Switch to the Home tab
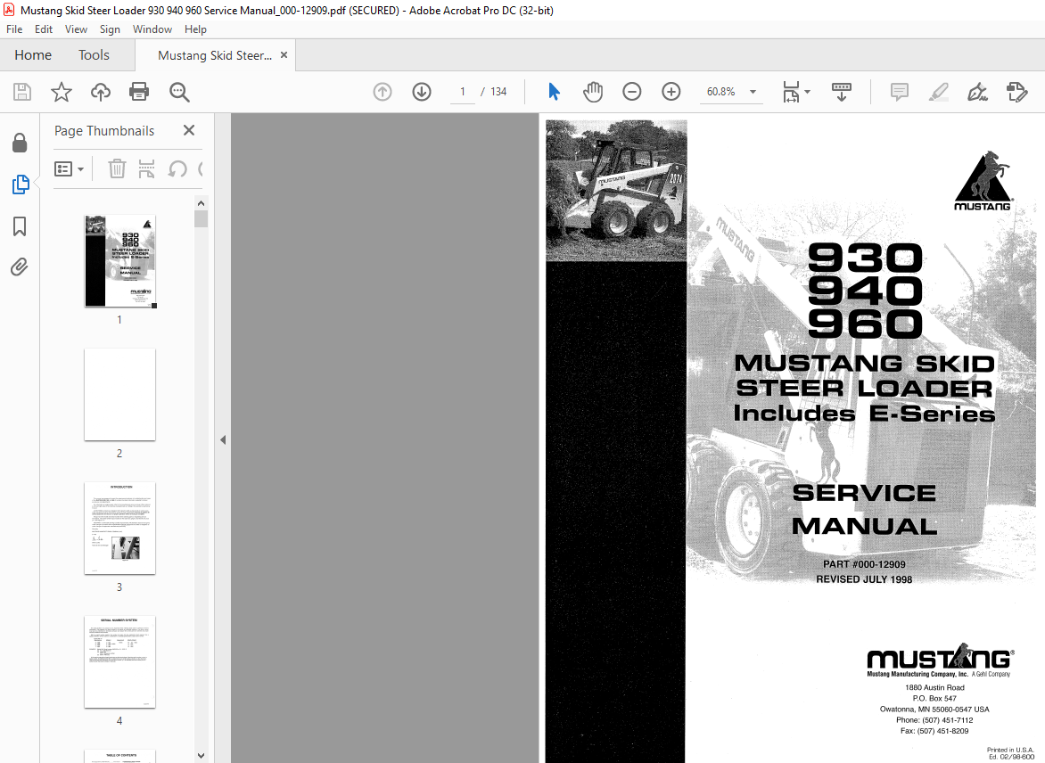Viewport: 1045px width, 763px height. tap(33, 55)
